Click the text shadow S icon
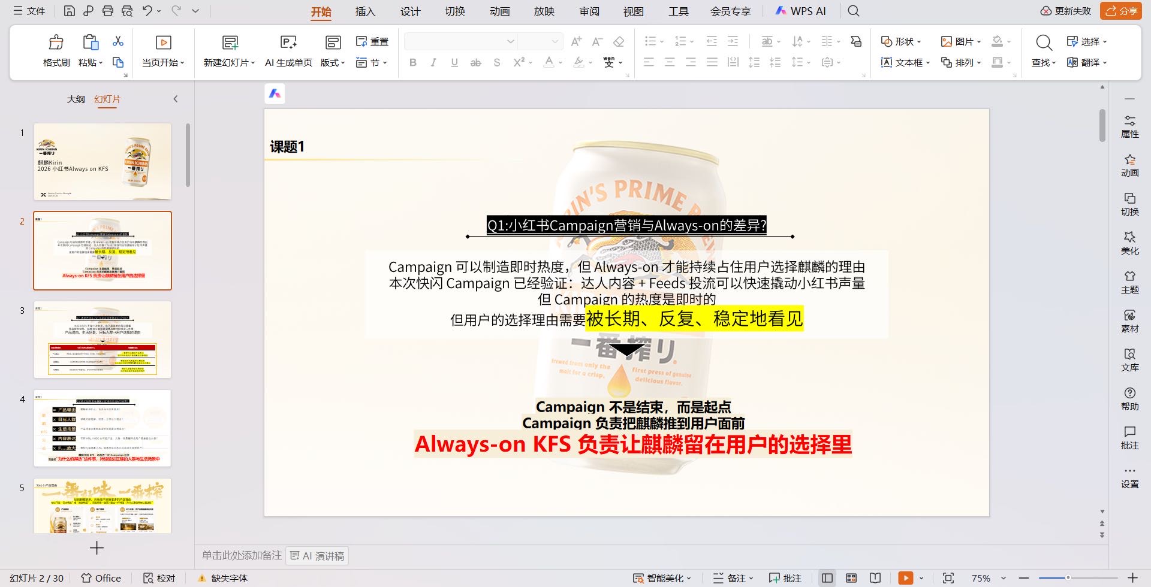Screen dimensions: 1151x587 pos(497,62)
